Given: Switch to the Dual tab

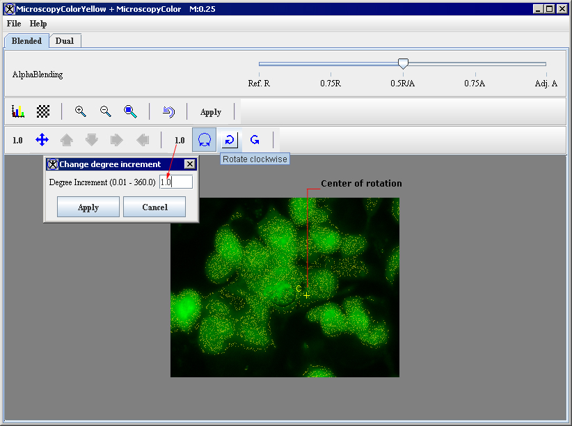Looking at the screenshot, I should [65, 41].
